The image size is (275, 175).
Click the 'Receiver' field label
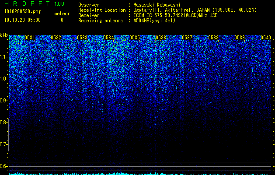89,15
